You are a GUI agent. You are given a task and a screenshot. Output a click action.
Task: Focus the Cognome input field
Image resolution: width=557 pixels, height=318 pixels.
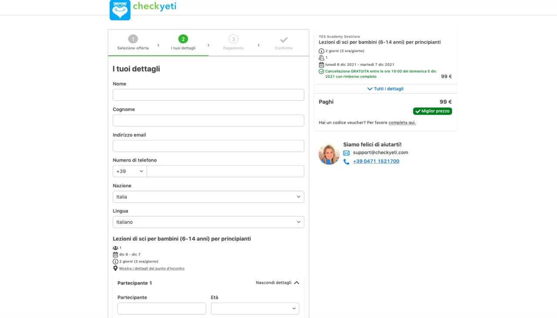(208, 120)
